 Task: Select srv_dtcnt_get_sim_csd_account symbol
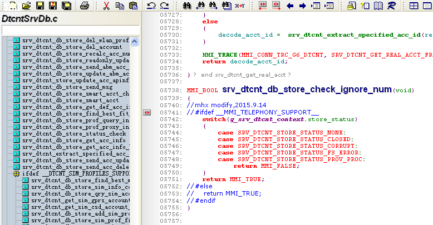[x=80, y=207]
